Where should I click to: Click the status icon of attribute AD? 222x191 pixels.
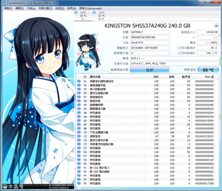click(79, 121)
